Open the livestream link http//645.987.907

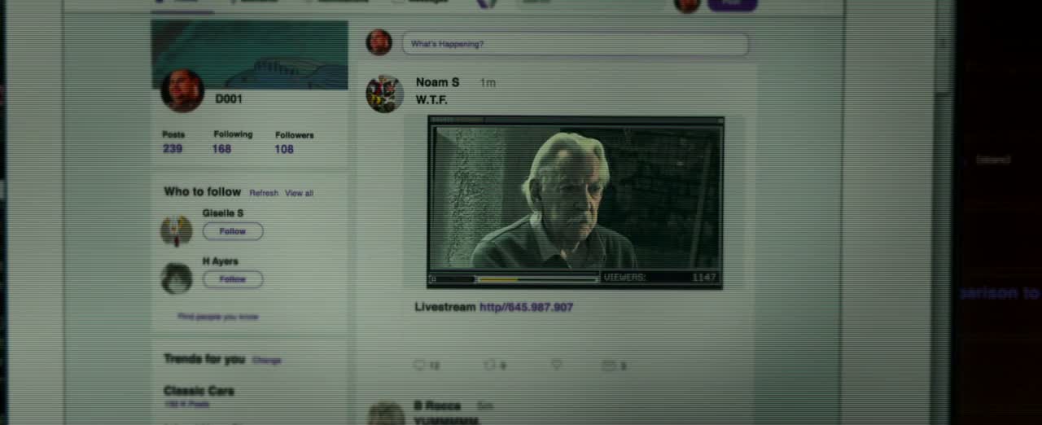tap(526, 307)
